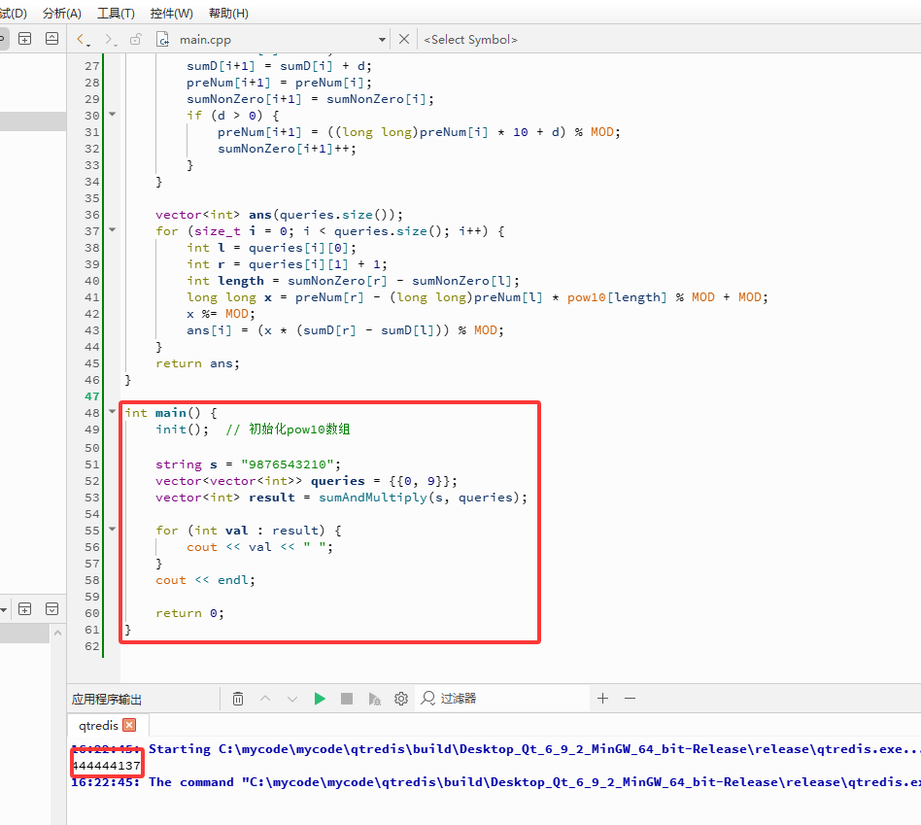This screenshot has width=921, height=825.
Task: Click the top sidebar close-split icon
Action: (x=51, y=39)
